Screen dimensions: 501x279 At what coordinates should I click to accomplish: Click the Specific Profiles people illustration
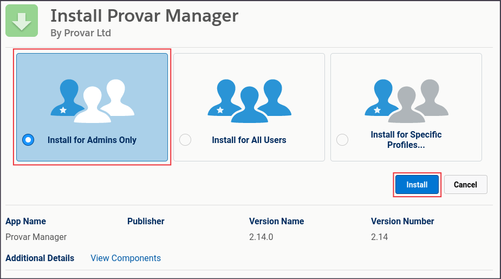pos(406,101)
